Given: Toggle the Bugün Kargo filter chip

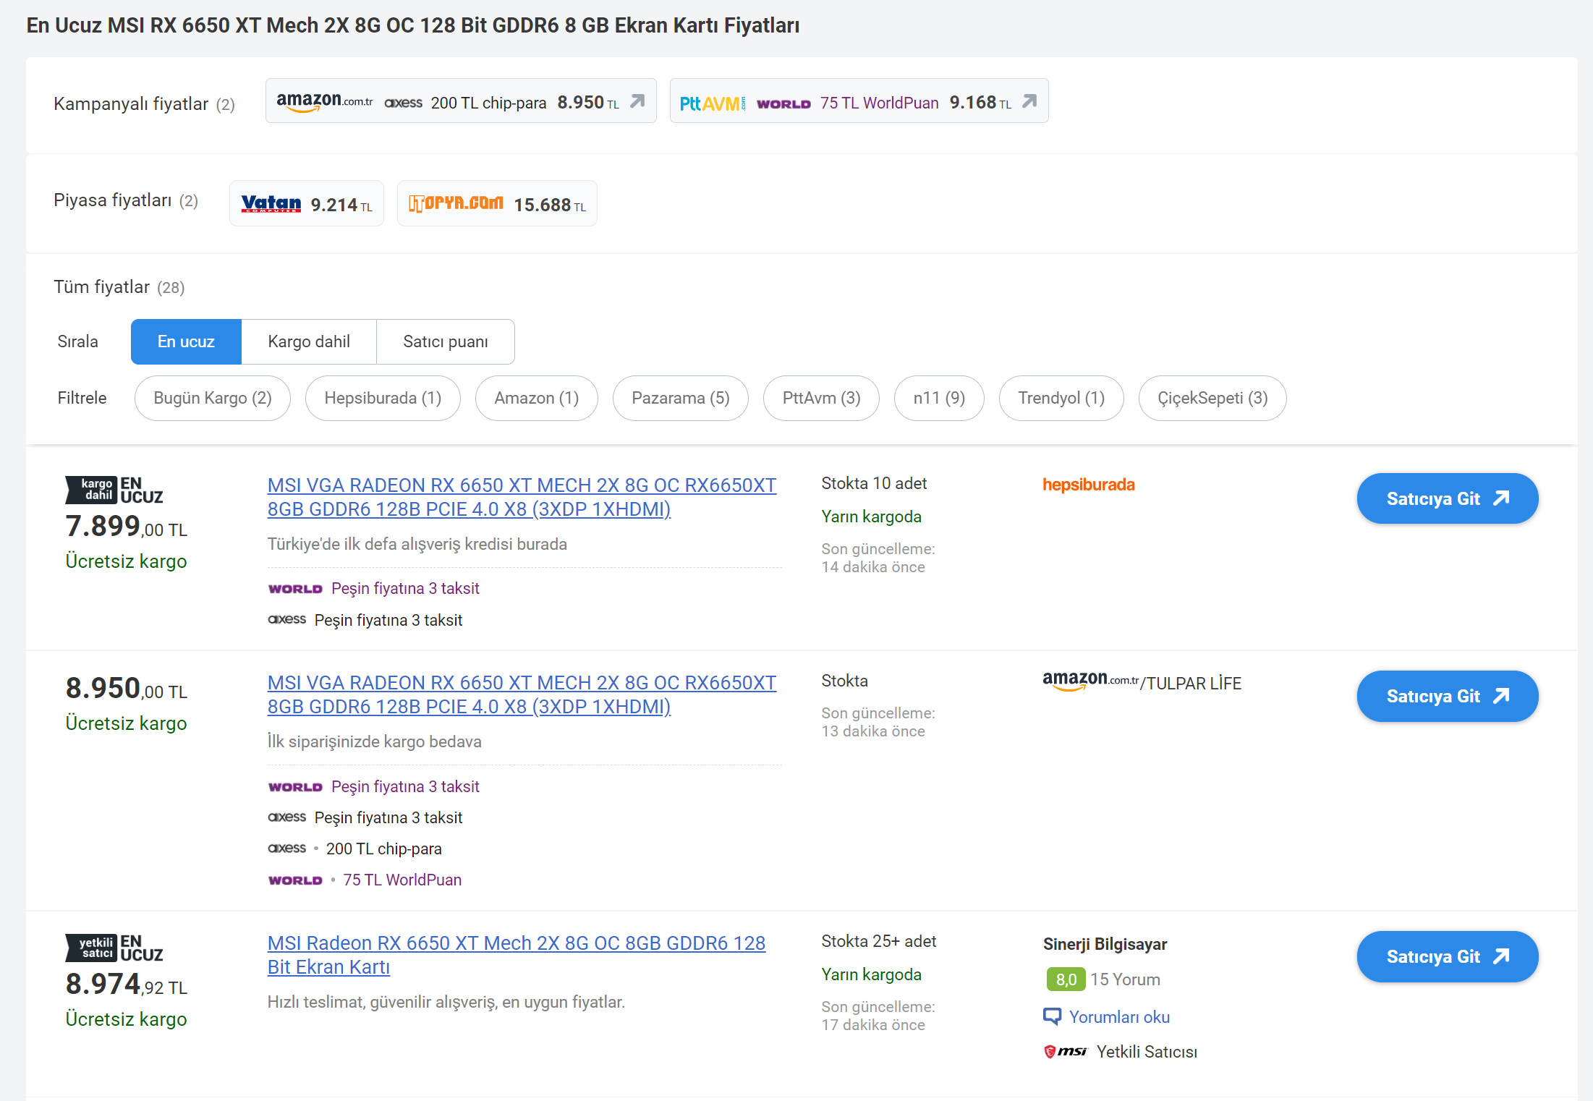Looking at the screenshot, I should [x=212, y=398].
